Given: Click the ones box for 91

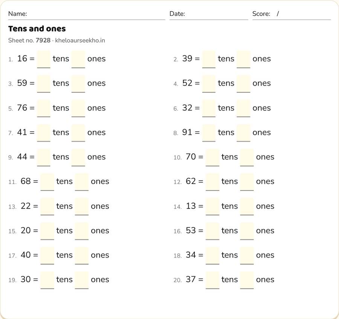Looking at the screenshot, I should click(x=243, y=133).
